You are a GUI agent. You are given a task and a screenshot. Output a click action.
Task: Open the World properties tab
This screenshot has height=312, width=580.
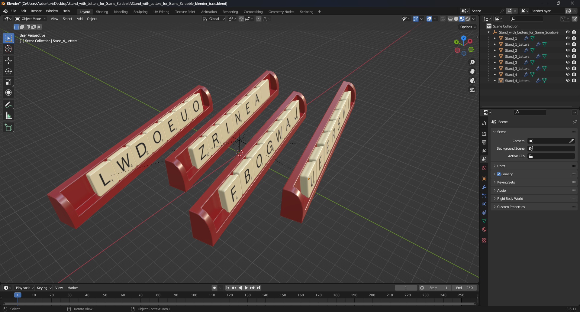coord(484,168)
